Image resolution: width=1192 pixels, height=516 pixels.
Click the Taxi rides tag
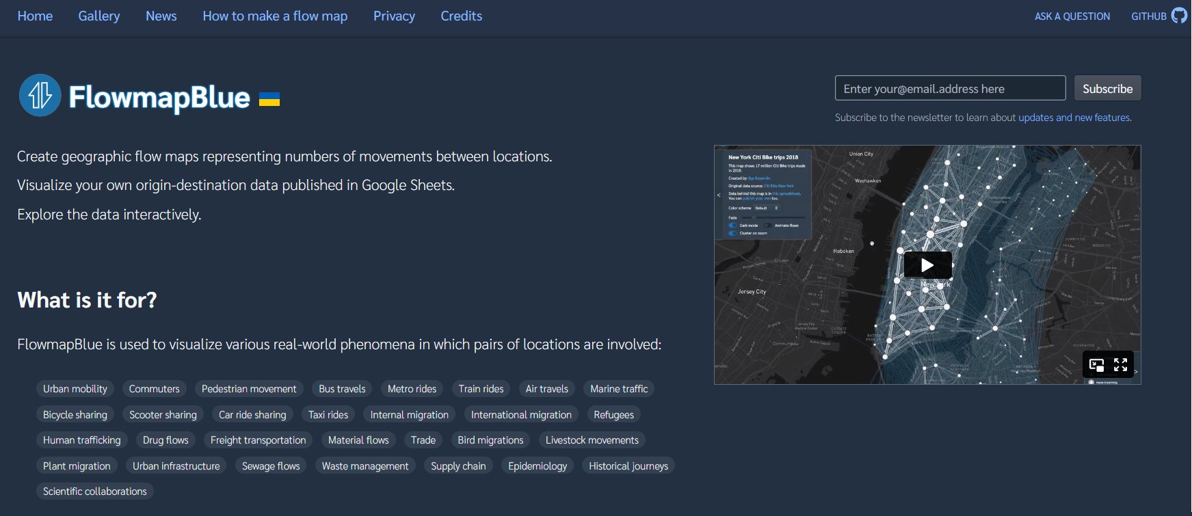(328, 415)
